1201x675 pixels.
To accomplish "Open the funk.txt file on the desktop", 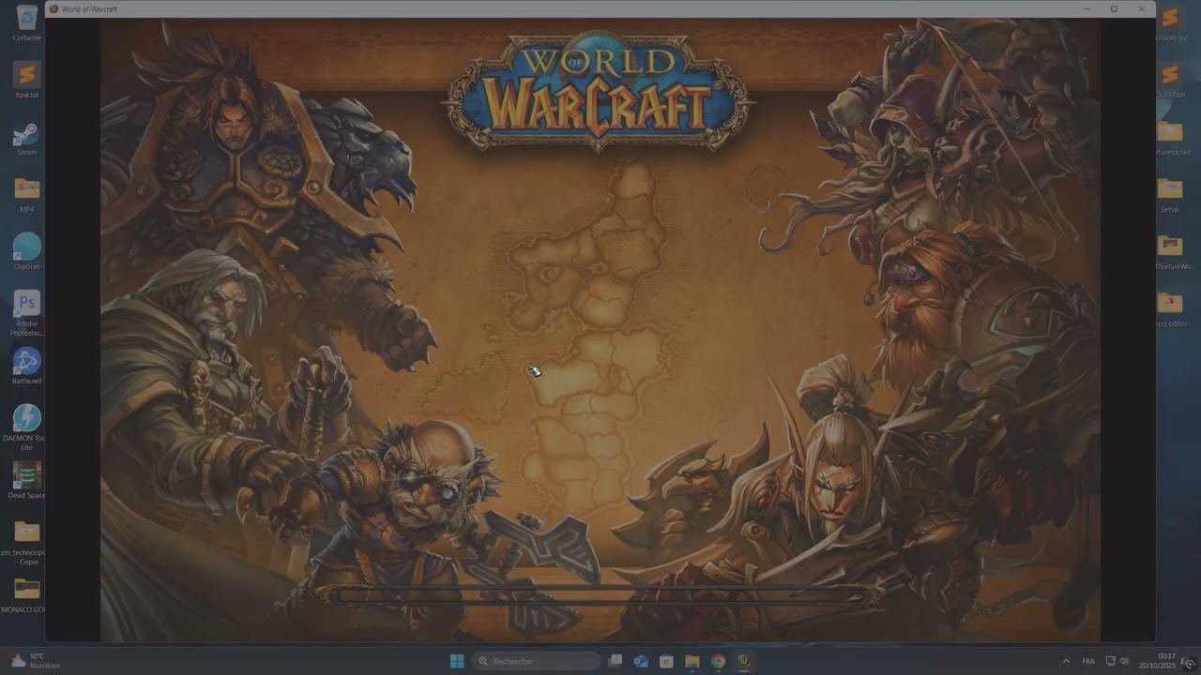I will pos(27,79).
